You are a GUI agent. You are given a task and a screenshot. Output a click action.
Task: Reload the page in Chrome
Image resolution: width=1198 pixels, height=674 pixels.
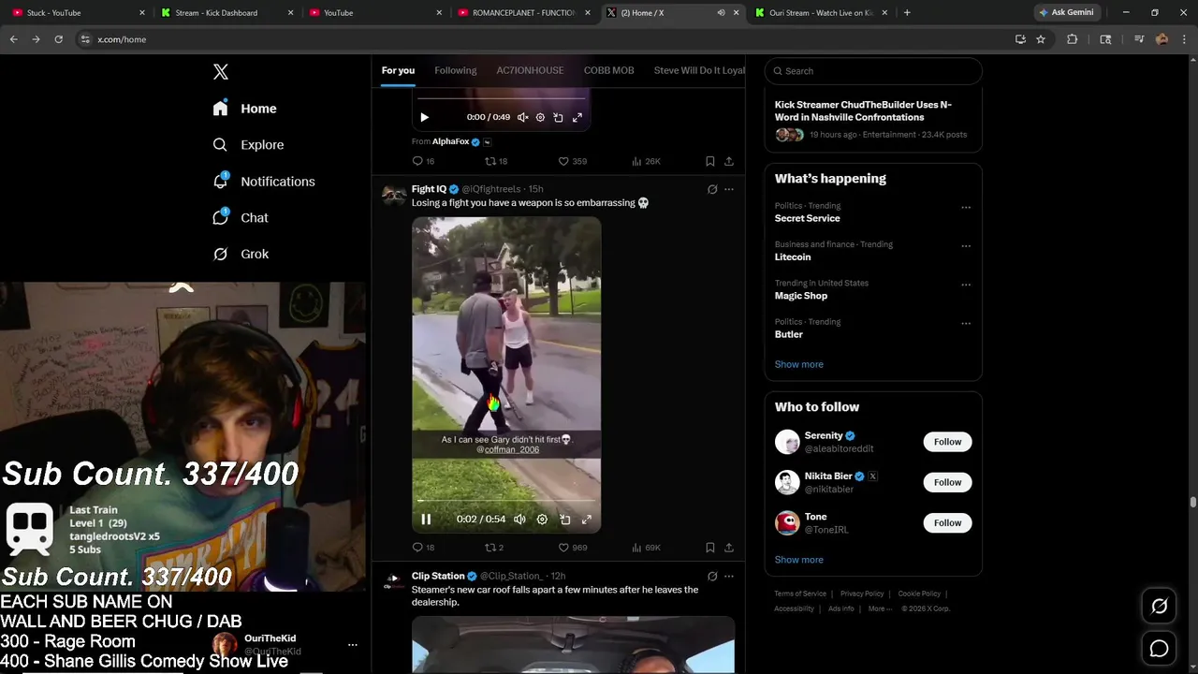58,39
